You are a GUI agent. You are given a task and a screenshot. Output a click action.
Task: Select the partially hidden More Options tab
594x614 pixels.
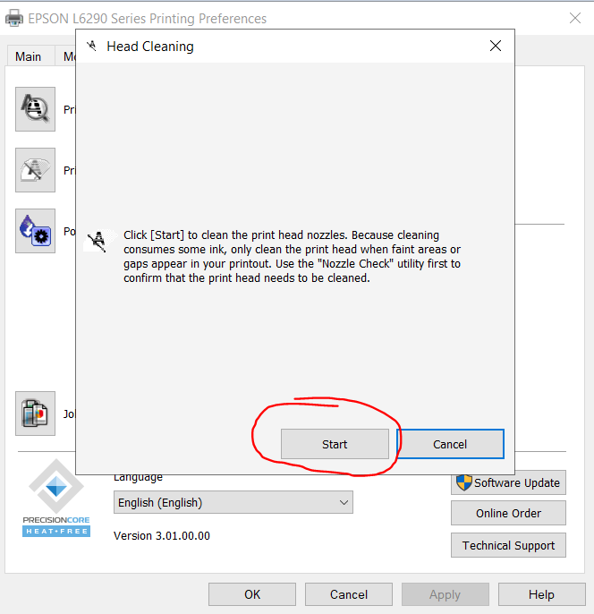(x=67, y=56)
